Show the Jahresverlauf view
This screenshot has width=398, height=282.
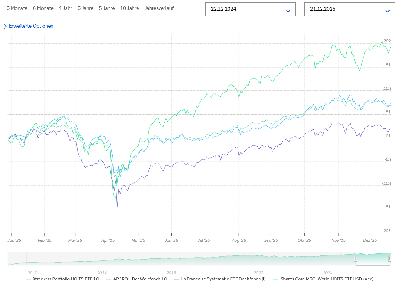[159, 8]
